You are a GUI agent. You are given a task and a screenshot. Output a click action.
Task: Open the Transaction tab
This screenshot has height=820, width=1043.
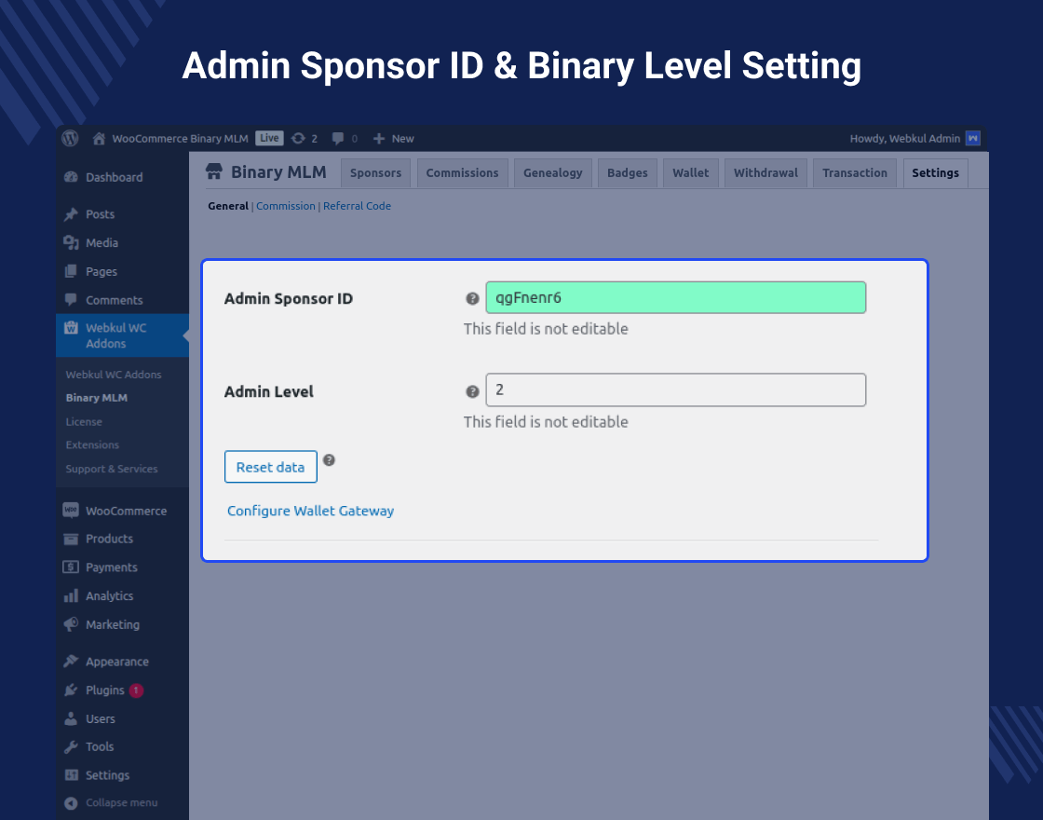click(855, 173)
